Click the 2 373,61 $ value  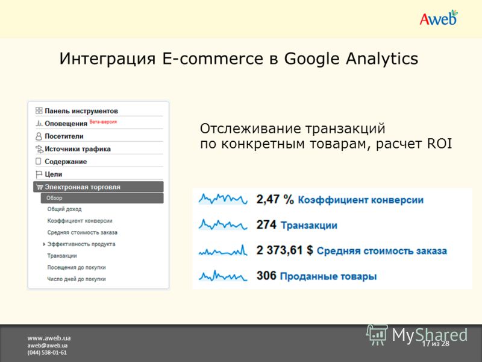coord(284,250)
